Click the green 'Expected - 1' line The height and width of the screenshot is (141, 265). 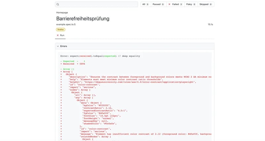73,61
